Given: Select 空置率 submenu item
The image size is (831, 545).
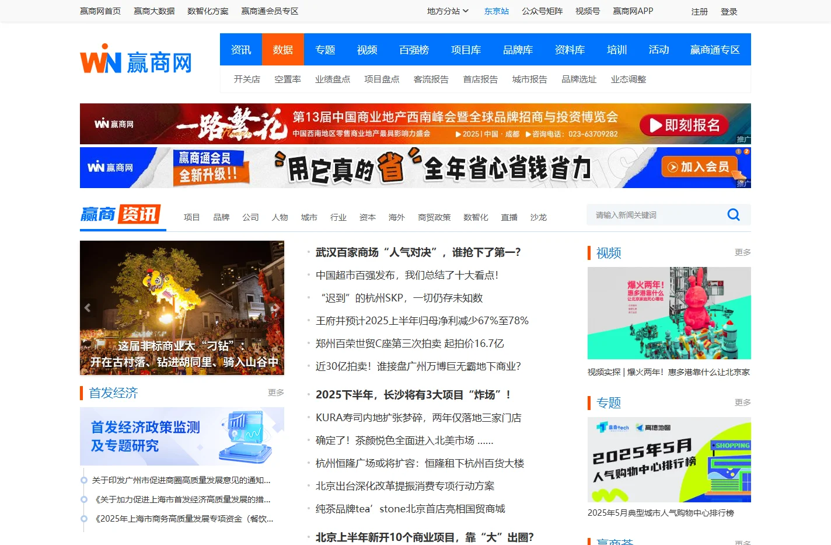Looking at the screenshot, I should (x=288, y=79).
